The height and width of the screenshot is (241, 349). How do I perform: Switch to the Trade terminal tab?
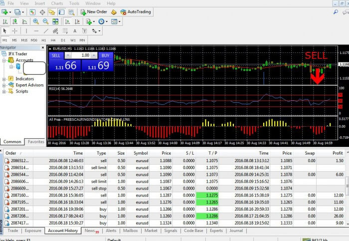pyautogui.click(x=12, y=231)
